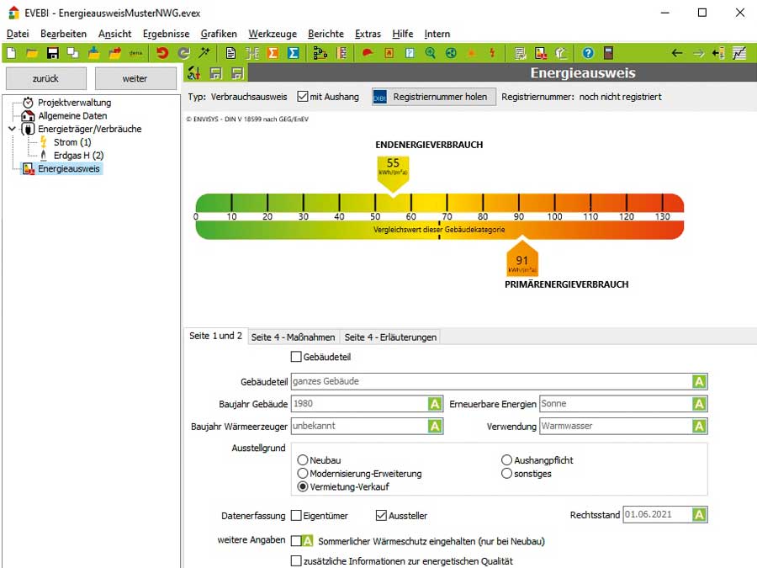Save the project with the disk icon
Screen dimensions: 757x568
(x=53, y=52)
